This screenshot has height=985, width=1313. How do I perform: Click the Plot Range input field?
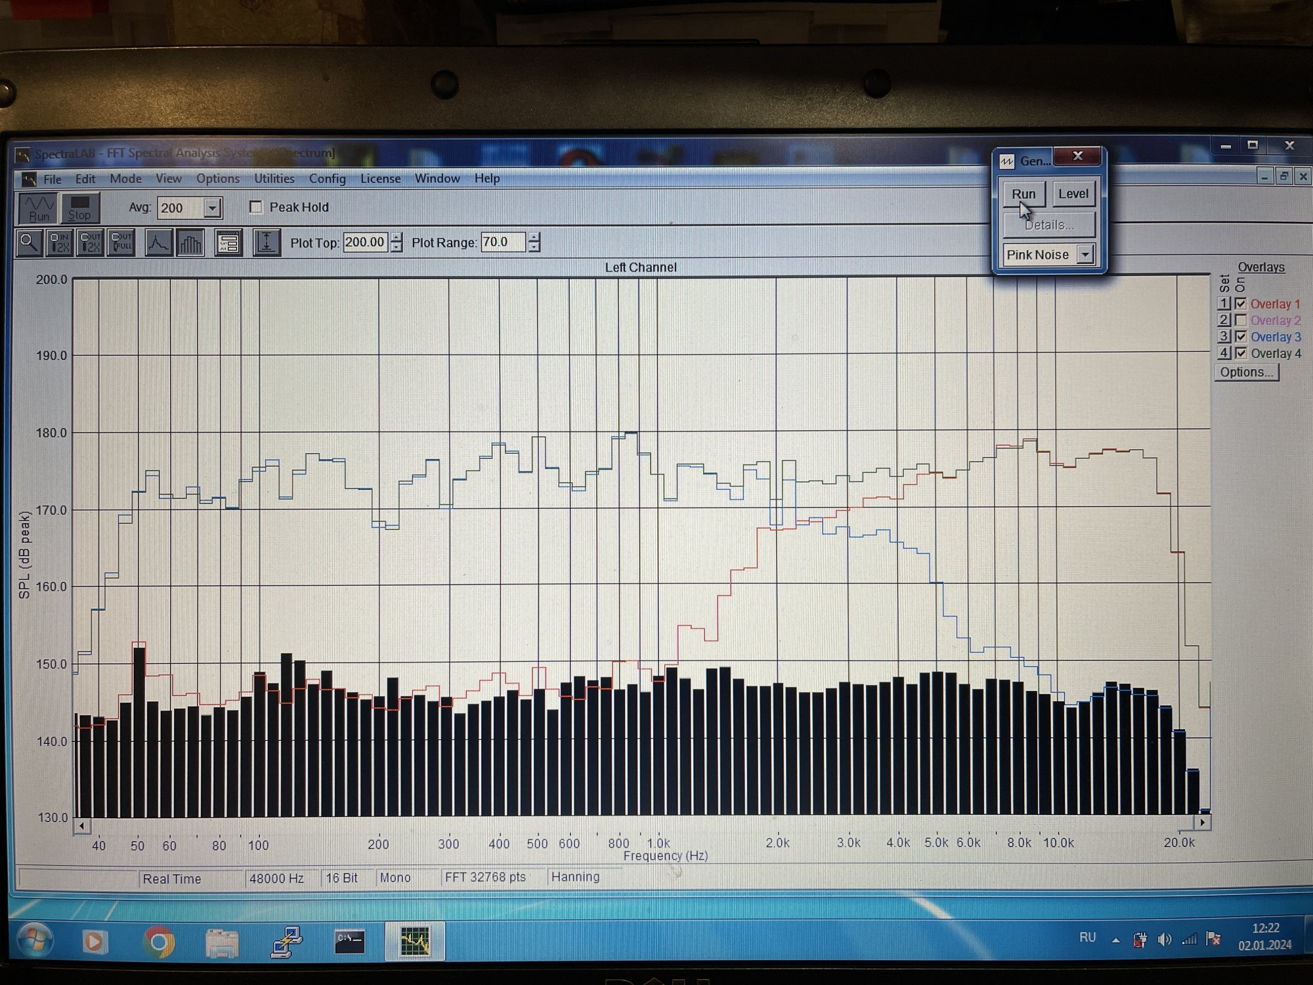point(502,242)
